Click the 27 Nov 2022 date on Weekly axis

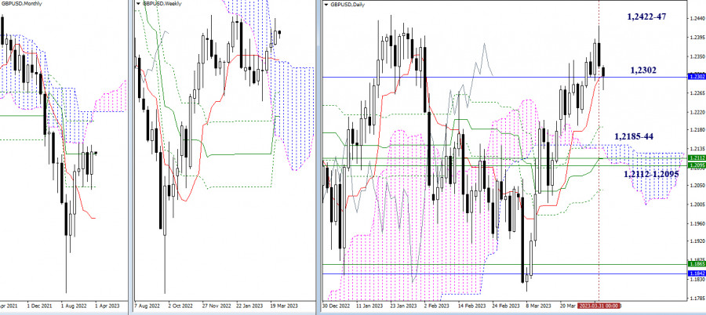click(216, 305)
